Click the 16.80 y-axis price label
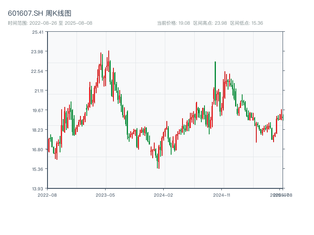This screenshot has width=314, height=235. point(38,150)
